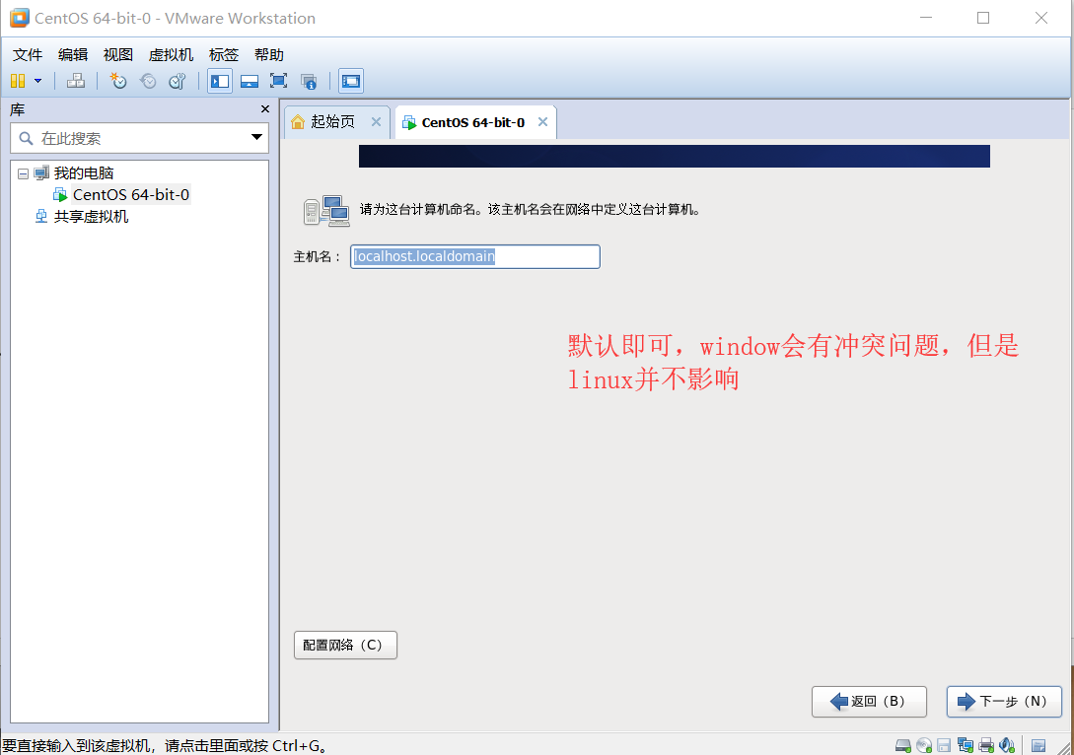Open the snapshot manager wrench-and-clock icon
The image size is (1074, 755).
tap(178, 81)
